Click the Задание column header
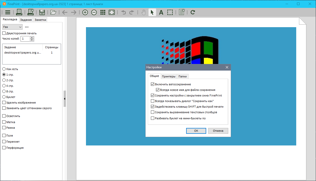Viewport: 316px width, 181px height. tap(23, 47)
